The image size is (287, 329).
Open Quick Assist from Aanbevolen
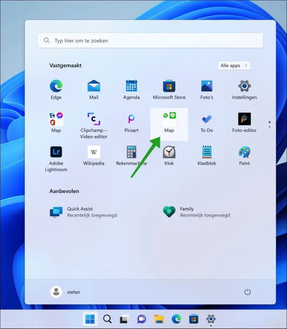[x=84, y=212]
